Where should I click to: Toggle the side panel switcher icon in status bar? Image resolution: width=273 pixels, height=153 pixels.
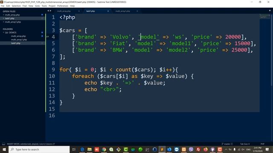point(3,144)
